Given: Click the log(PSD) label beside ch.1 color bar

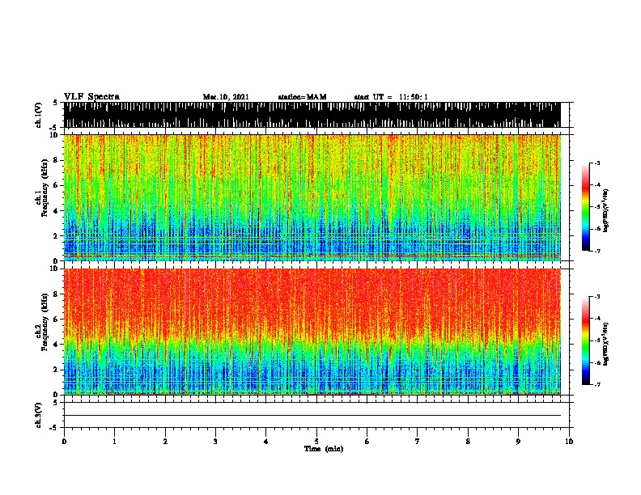Looking at the screenshot, I should point(605,210).
